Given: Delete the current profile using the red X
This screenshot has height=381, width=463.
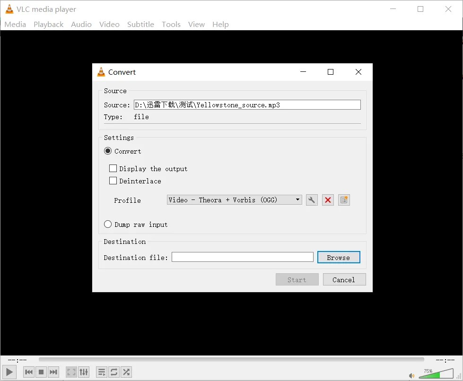Looking at the screenshot, I should pos(328,199).
